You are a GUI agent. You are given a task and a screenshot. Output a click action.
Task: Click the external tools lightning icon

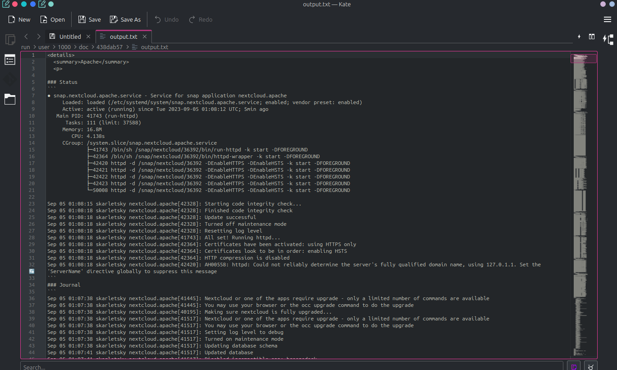click(608, 39)
